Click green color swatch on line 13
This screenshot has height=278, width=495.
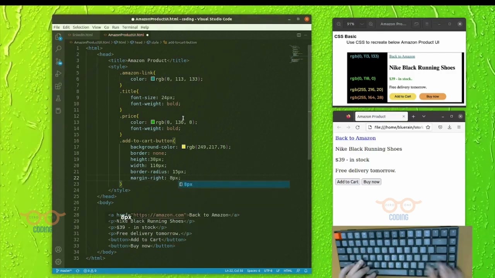(153, 122)
